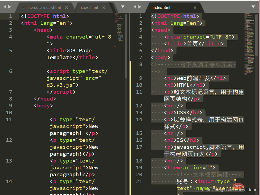The width and height of the screenshot is (260, 195).
Task: Click the right pane's minimap code preview
Action: coord(249,41)
